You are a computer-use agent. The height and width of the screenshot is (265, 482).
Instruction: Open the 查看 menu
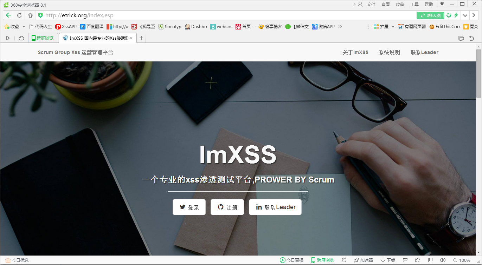[386, 5]
